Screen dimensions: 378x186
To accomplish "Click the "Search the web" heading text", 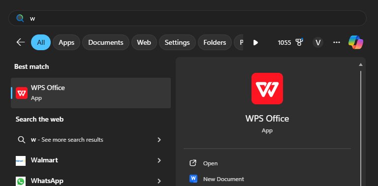I will coord(39,119).
